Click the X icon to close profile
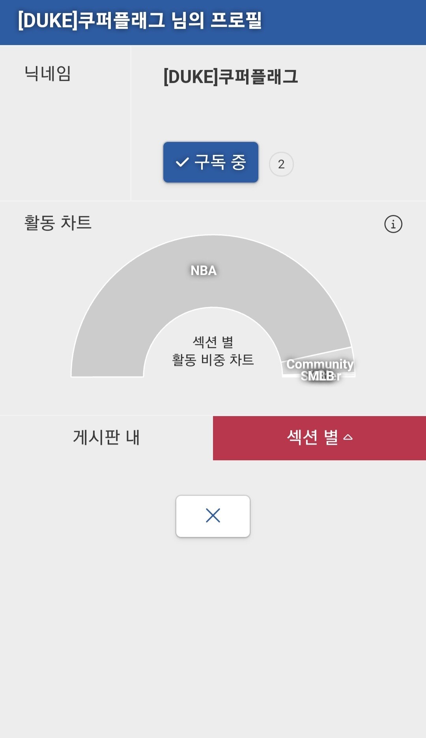 [x=213, y=516]
